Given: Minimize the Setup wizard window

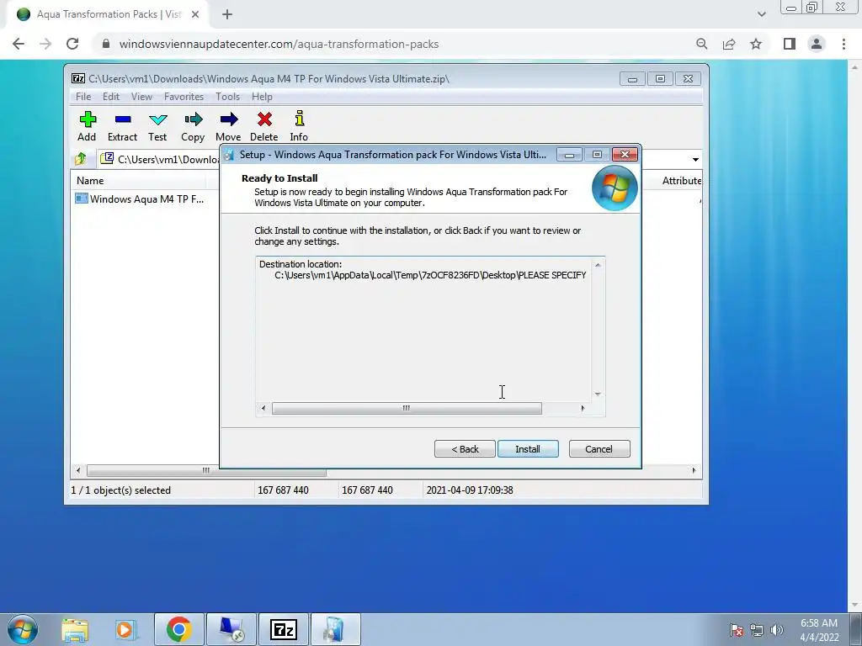Looking at the screenshot, I should point(570,155).
